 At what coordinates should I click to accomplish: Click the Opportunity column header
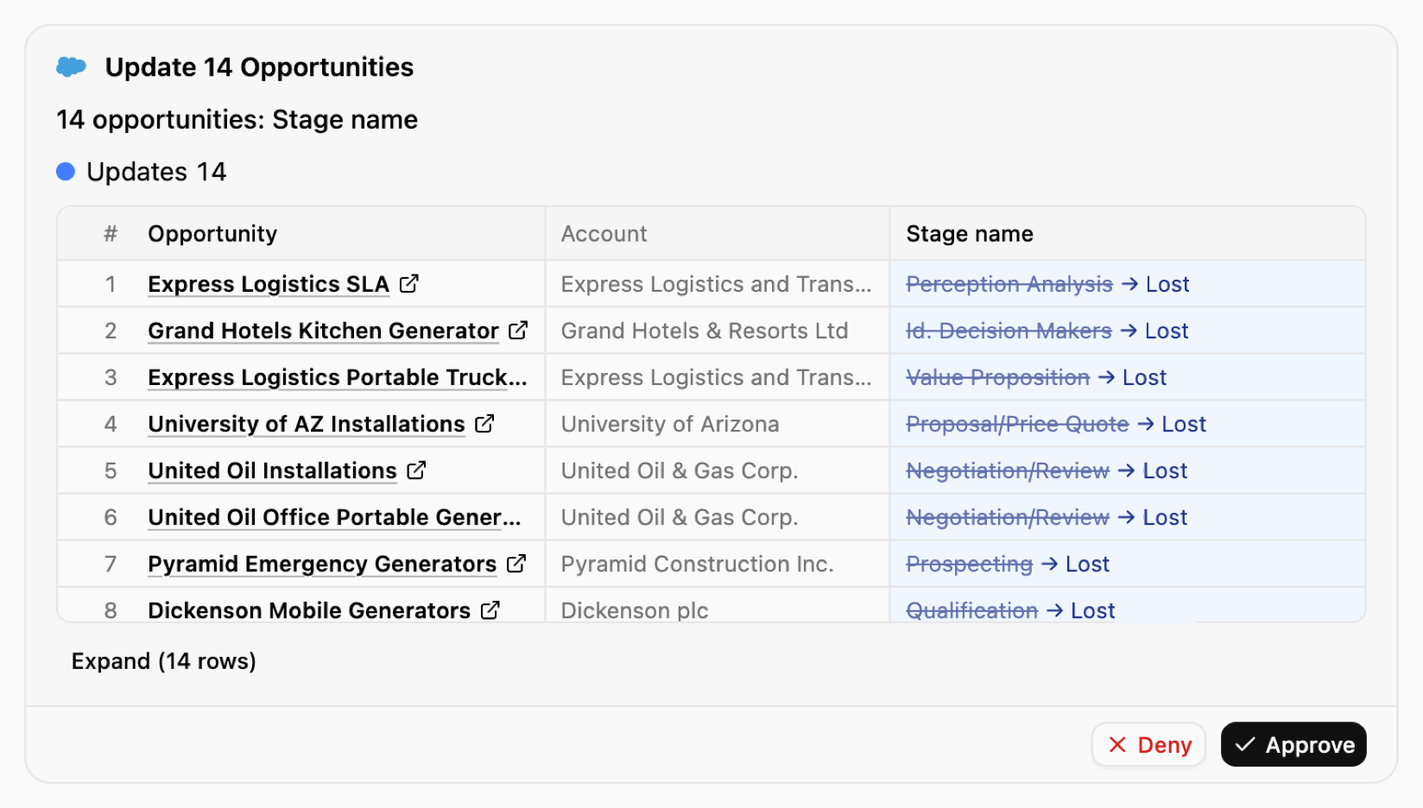point(212,234)
